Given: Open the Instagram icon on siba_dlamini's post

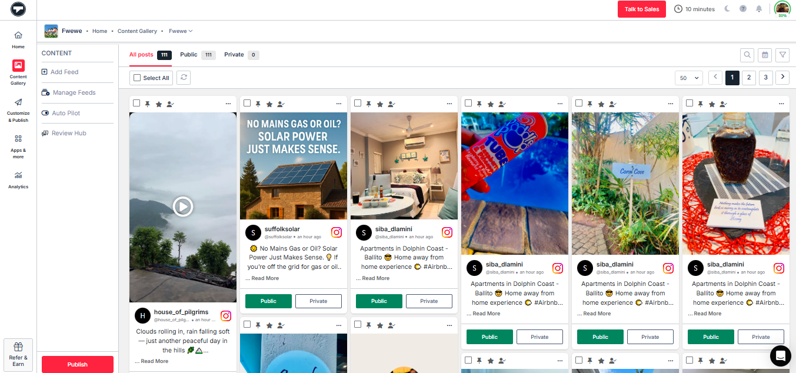Looking at the screenshot, I should [447, 232].
